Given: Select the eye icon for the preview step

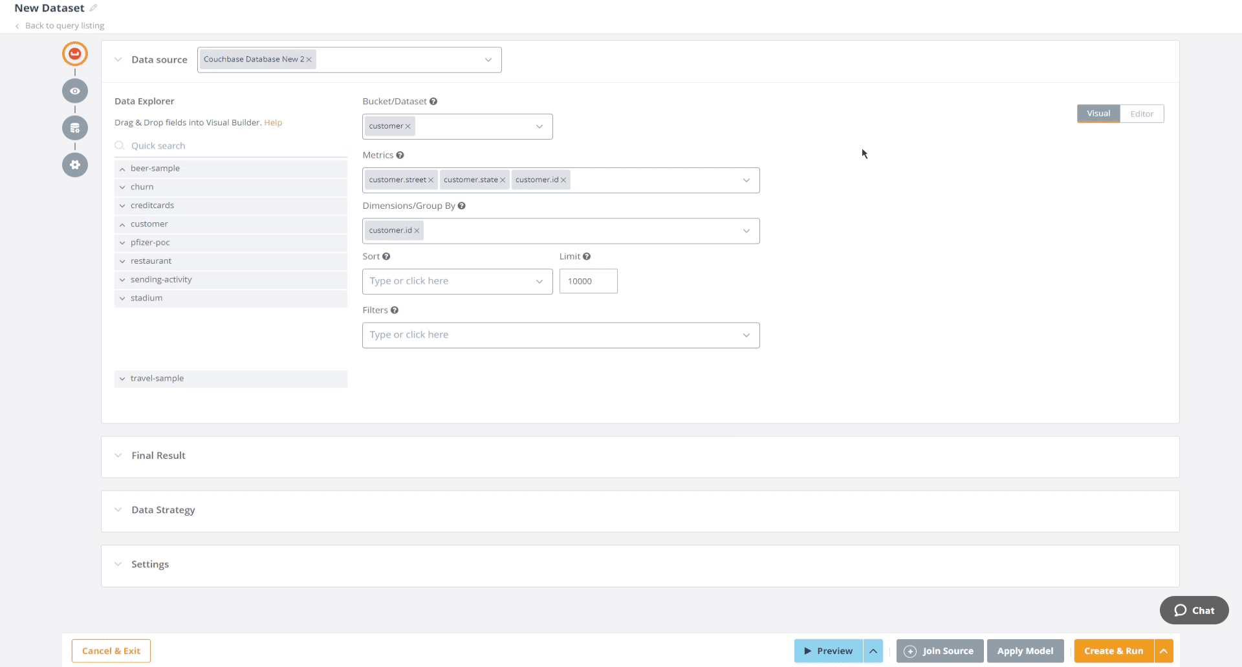Looking at the screenshot, I should pyautogui.click(x=74, y=90).
